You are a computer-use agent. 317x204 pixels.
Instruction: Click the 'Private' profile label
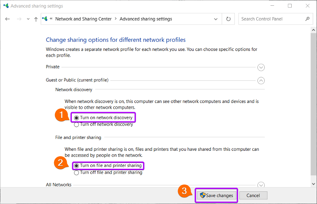point(53,67)
